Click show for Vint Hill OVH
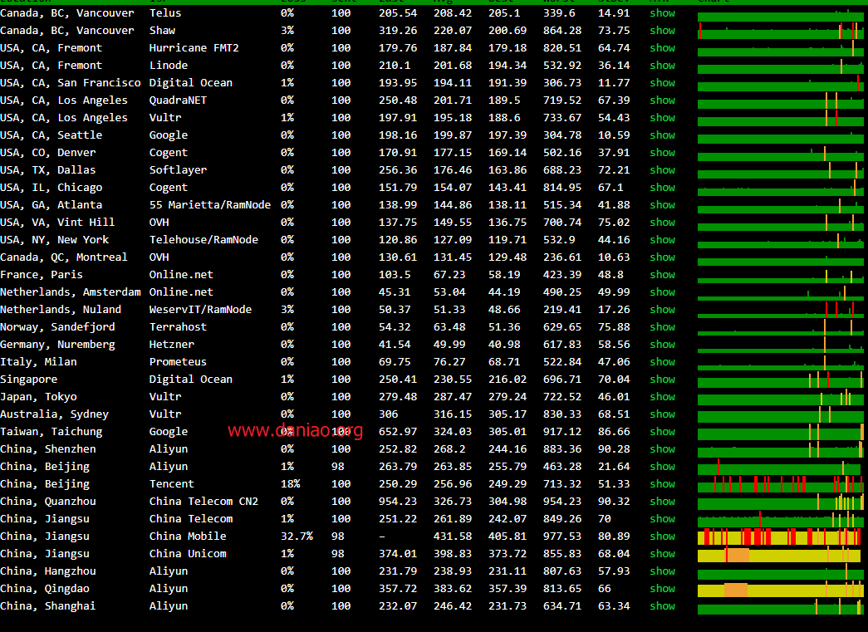This screenshot has height=632, width=868. pos(662,222)
